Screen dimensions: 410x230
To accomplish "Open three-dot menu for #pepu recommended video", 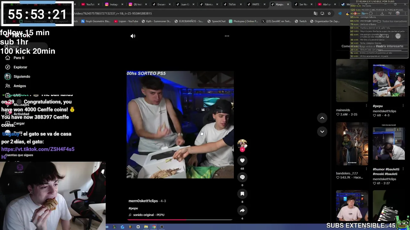I will [403, 105].
